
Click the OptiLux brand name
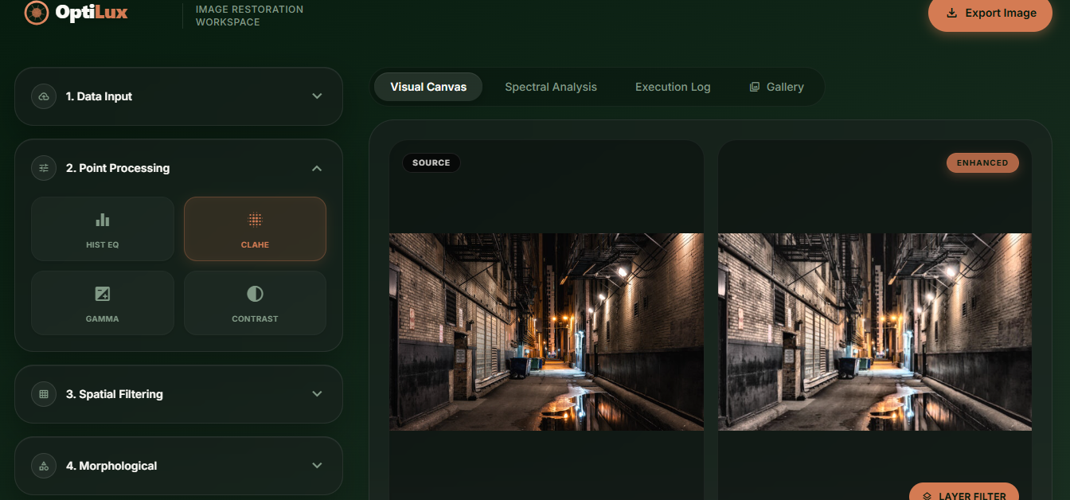point(92,13)
